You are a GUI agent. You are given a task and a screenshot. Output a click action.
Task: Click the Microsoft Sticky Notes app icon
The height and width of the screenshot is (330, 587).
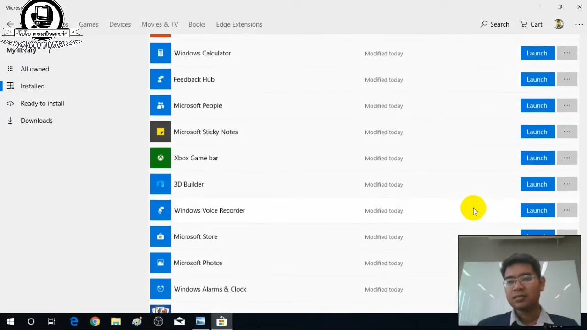tap(160, 132)
